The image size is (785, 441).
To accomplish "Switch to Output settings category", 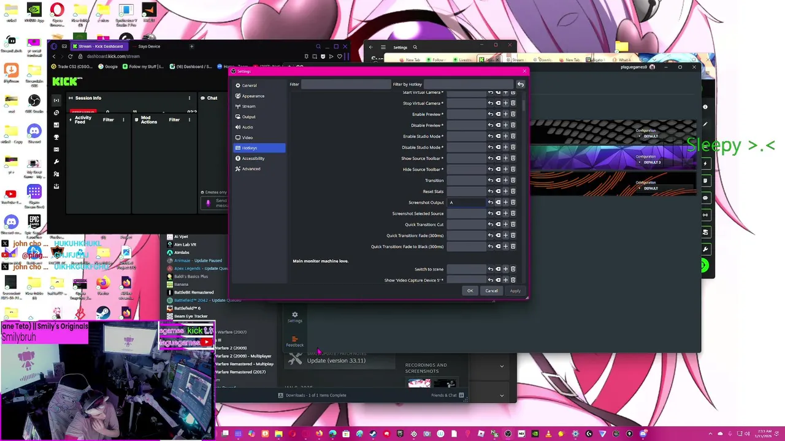I will [x=259, y=116].
